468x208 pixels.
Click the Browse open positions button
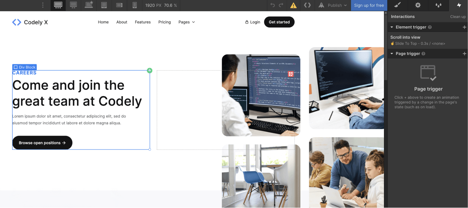[x=42, y=142]
